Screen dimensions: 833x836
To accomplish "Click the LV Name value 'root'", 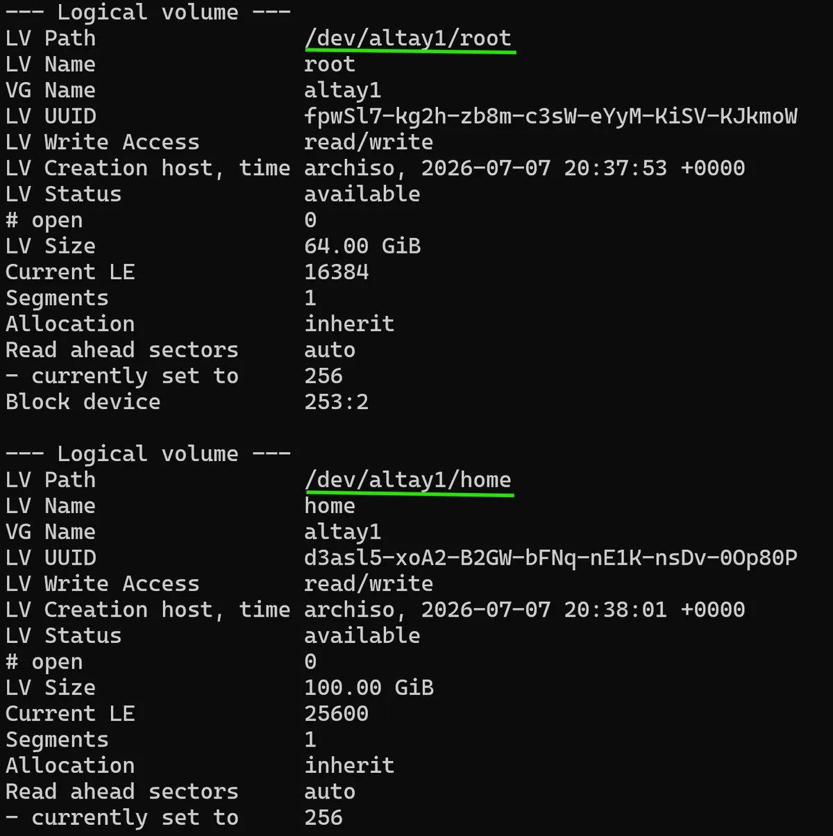I will 330,65.
